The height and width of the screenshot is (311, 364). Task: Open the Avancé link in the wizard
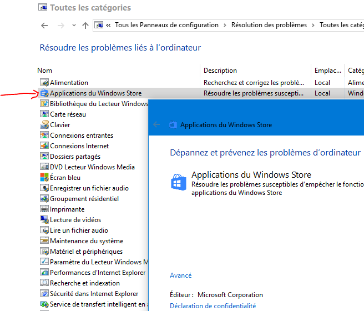tap(180, 275)
